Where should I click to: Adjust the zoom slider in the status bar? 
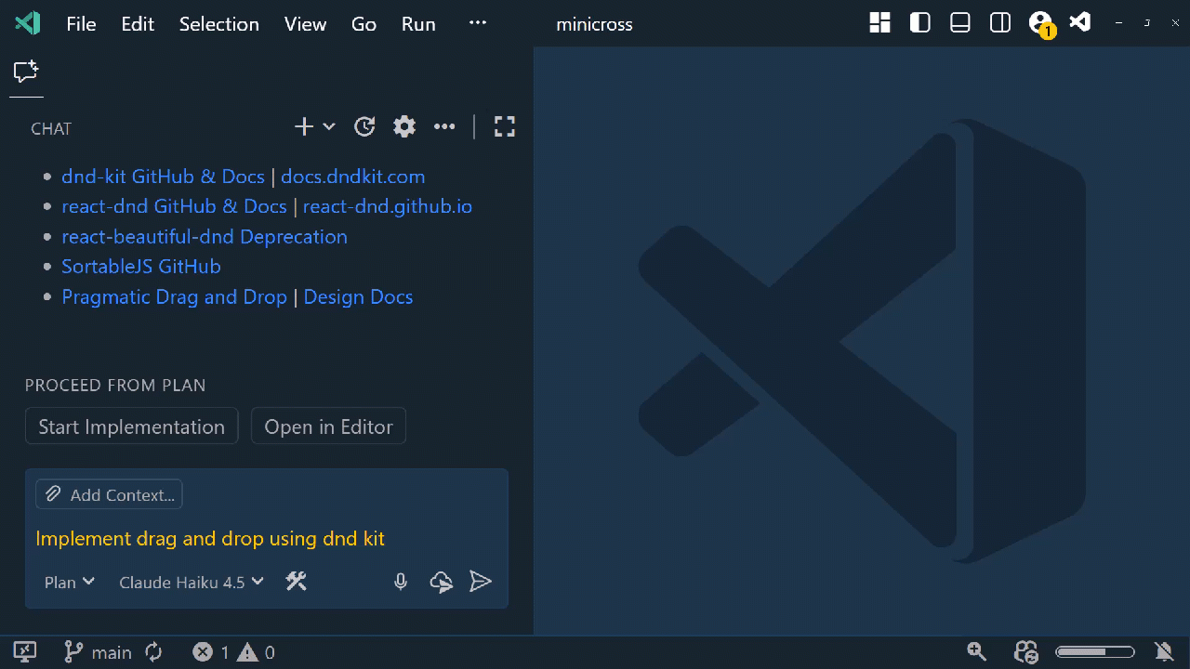pos(1095,651)
